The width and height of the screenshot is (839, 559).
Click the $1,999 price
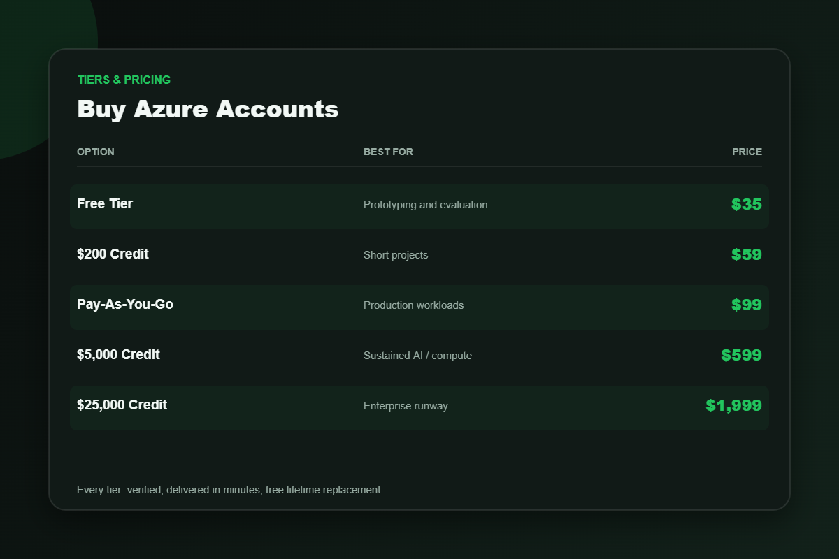734,405
